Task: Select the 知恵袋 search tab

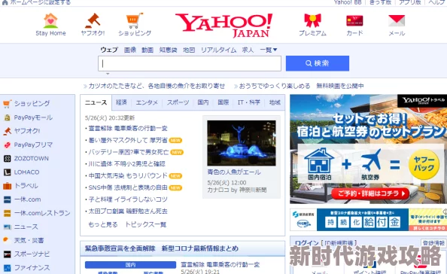Action: click(169, 50)
